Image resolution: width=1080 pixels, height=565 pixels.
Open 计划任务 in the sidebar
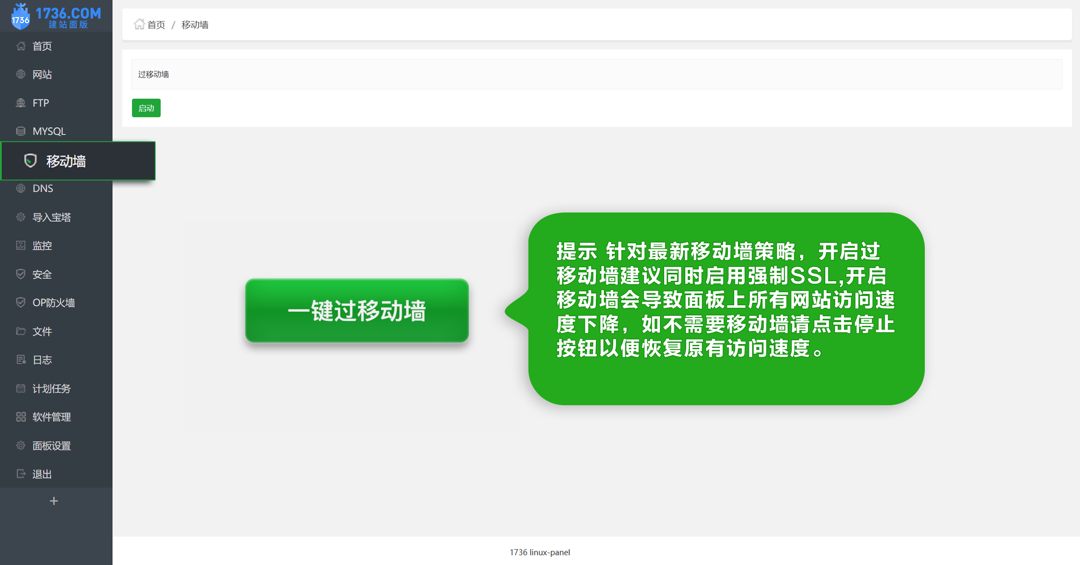(x=56, y=388)
